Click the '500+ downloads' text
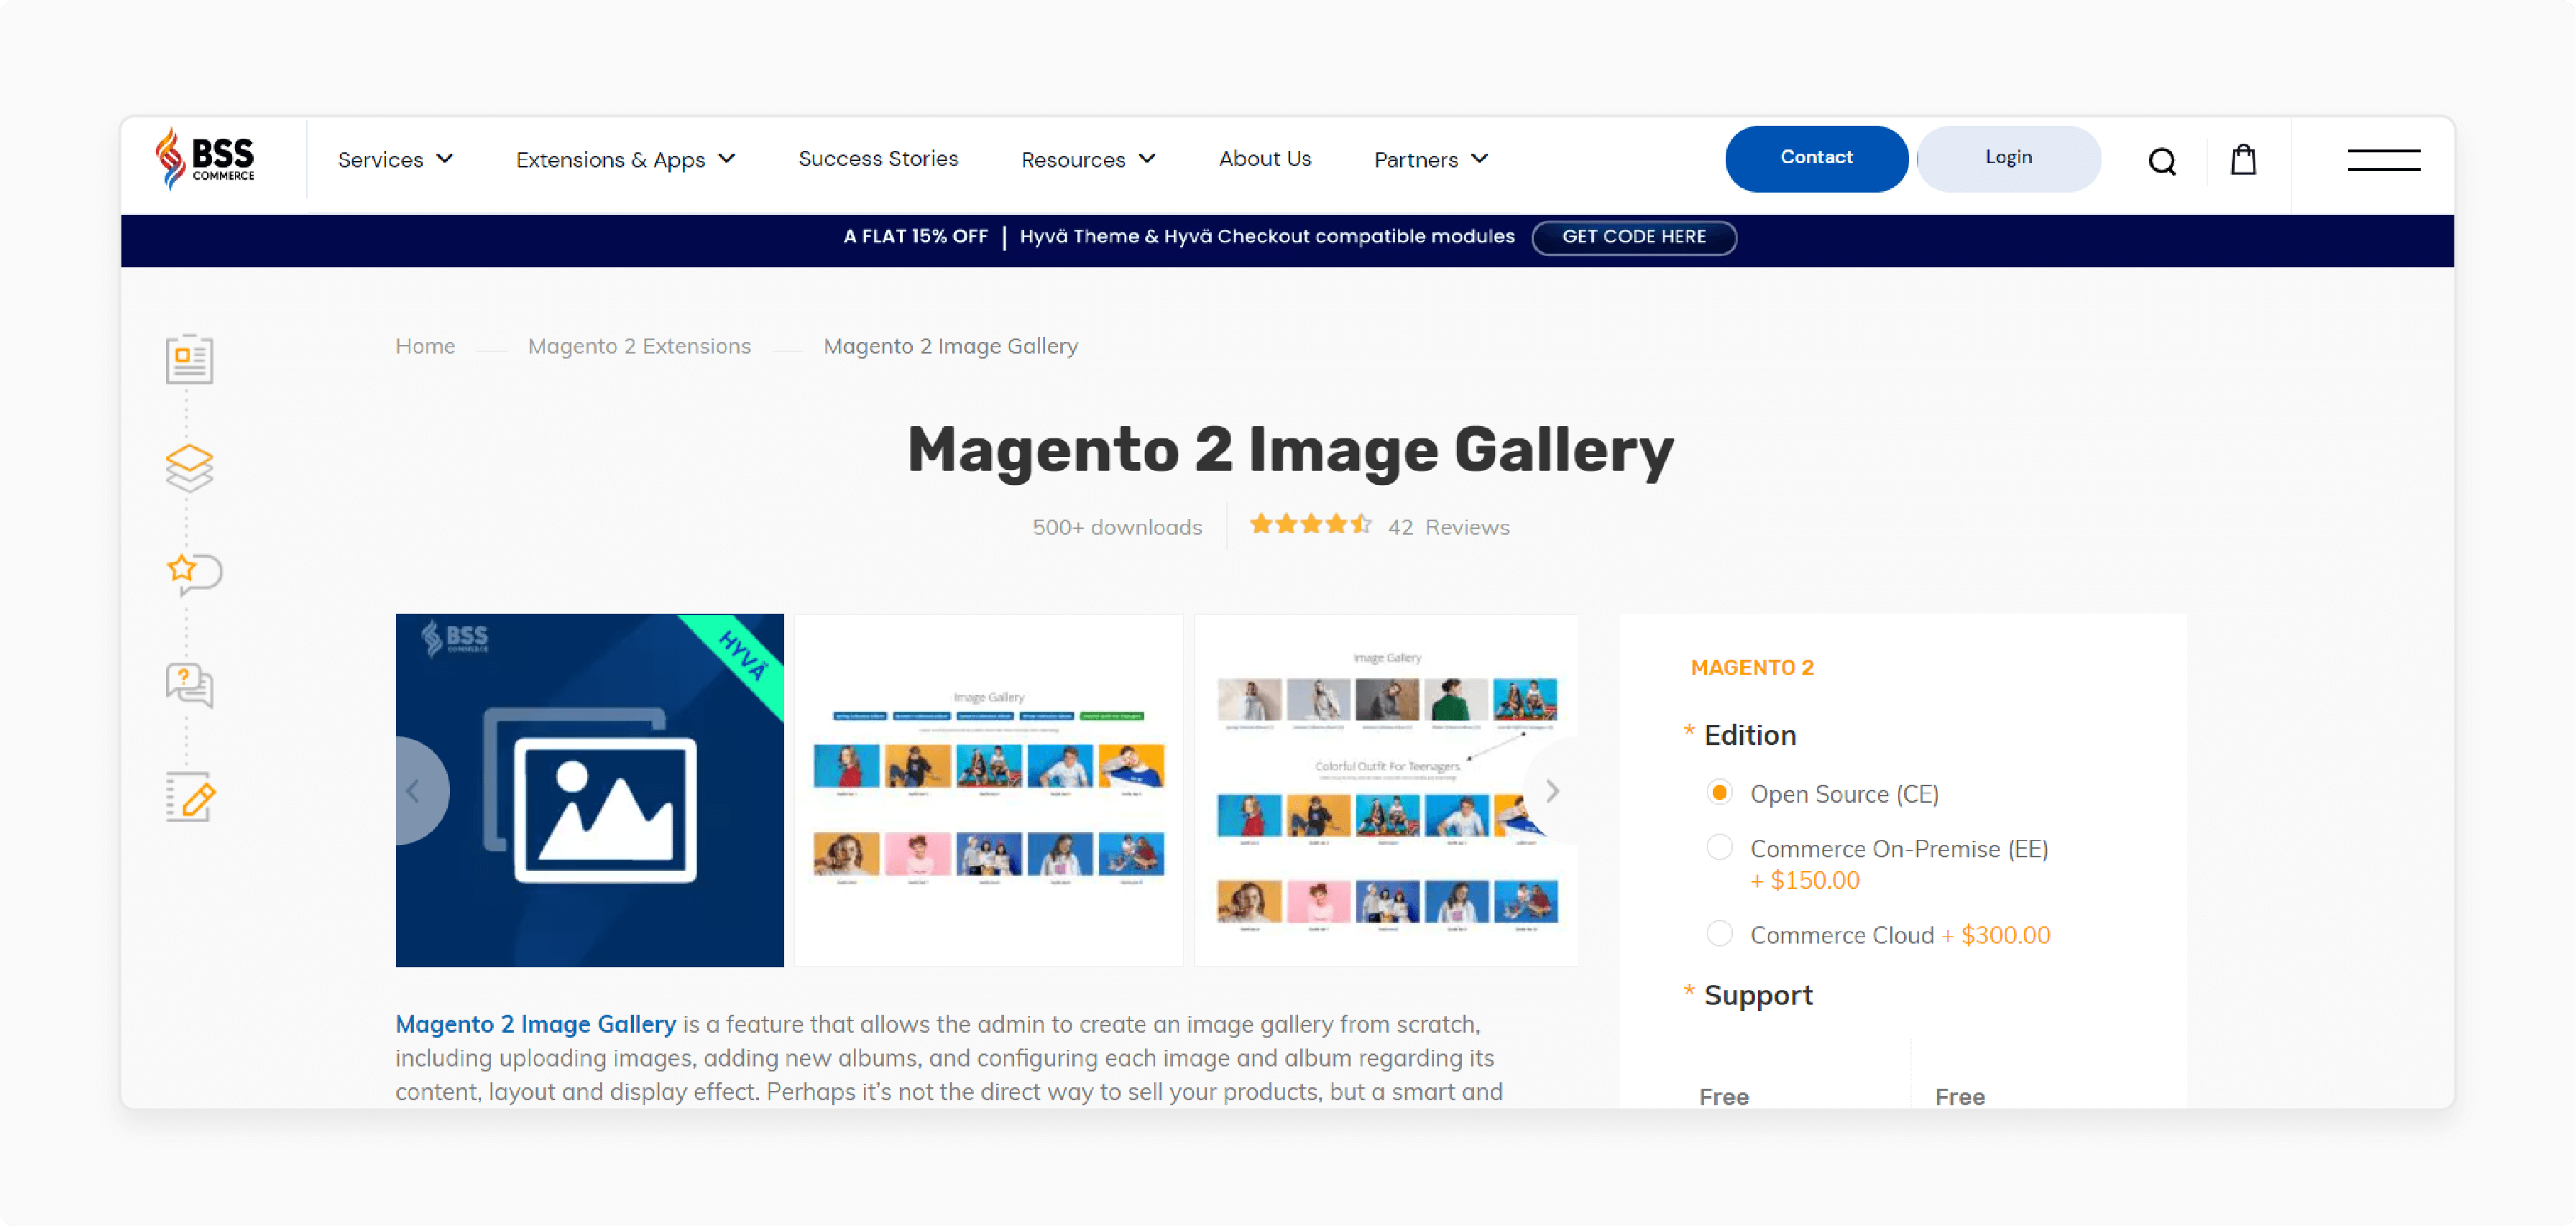The image size is (2576, 1226). click(x=1117, y=527)
